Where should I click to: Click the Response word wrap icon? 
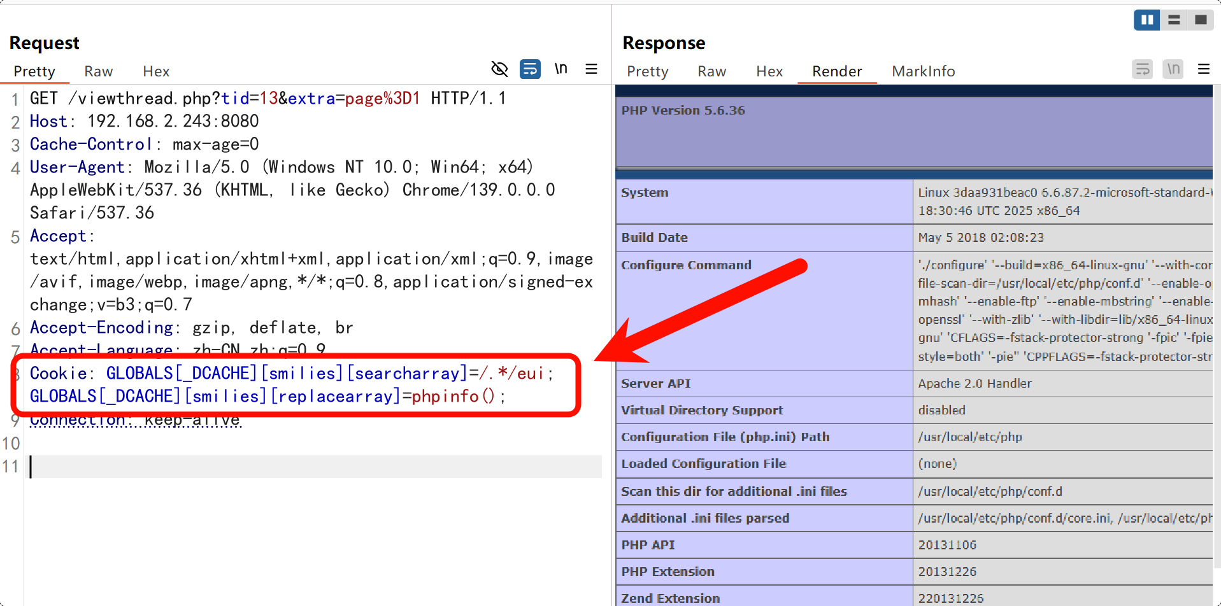[1143, 69]
